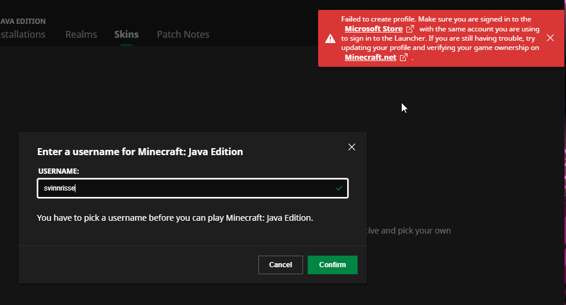The height and width of the screenshot is (305, 566).
Task: Focus the username text field
Action: tap(186, 188)
